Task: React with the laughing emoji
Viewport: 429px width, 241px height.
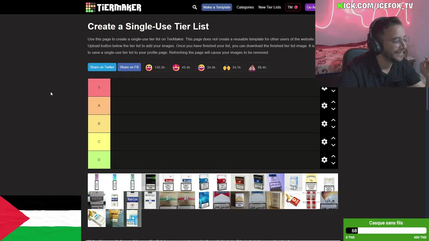Action: point(201,67)
